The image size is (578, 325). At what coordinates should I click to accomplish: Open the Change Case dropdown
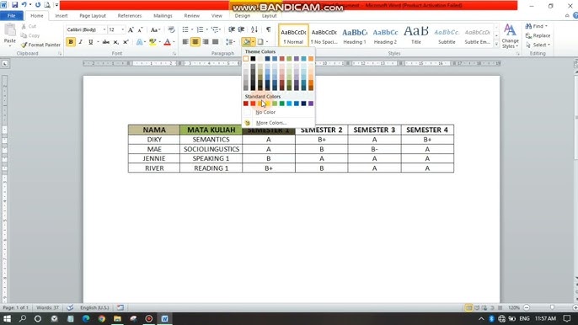click(x=155, y=29)
